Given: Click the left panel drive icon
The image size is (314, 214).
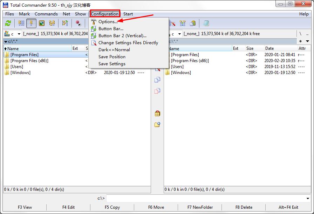Looking at the screenshot, I should [7, 34].
